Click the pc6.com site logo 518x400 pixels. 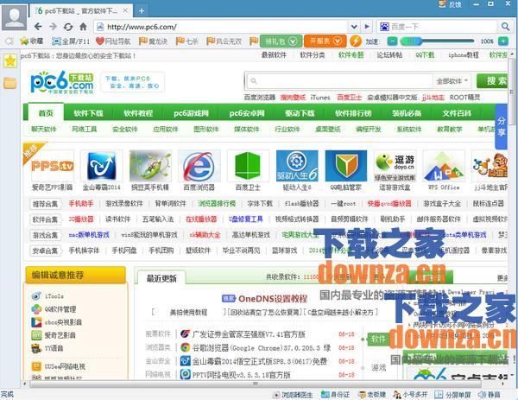62,82
